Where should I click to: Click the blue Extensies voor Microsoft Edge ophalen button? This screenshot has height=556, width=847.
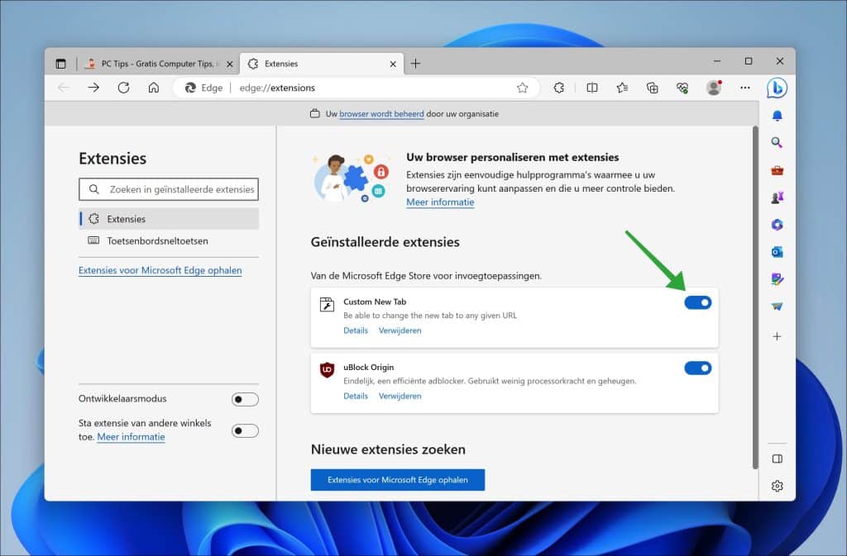(397, 479)
